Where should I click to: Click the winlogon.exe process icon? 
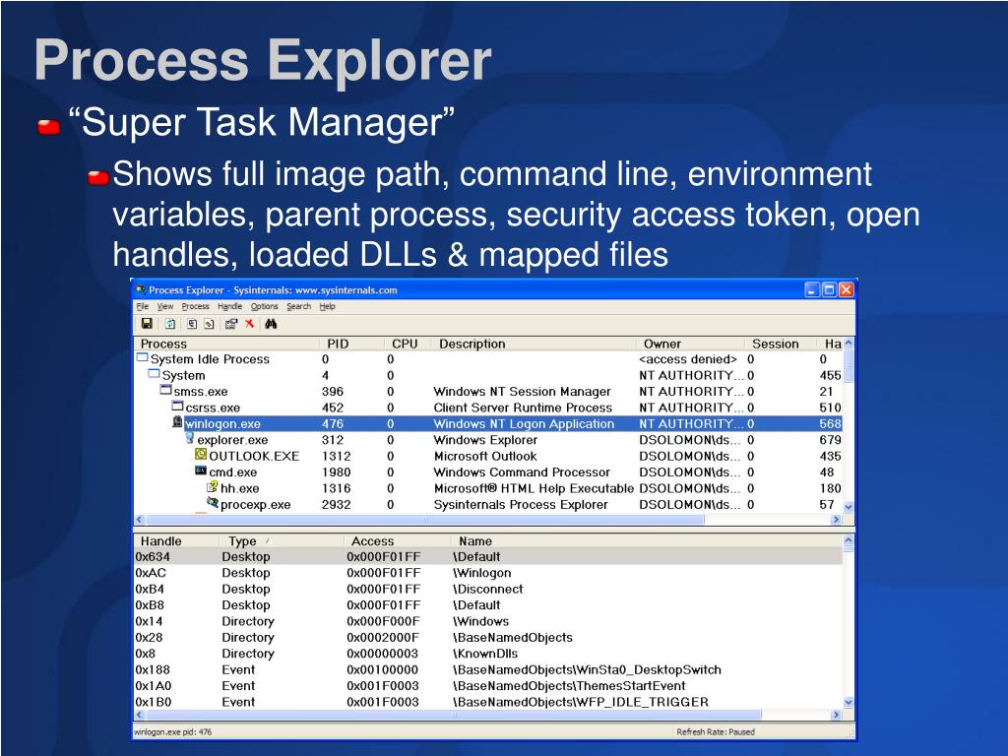177,422
